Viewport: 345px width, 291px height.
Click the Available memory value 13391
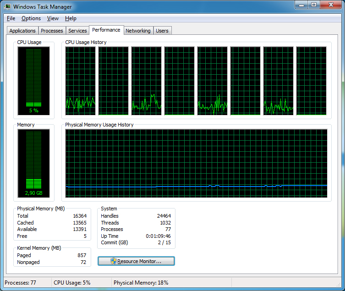coord(80,230)
